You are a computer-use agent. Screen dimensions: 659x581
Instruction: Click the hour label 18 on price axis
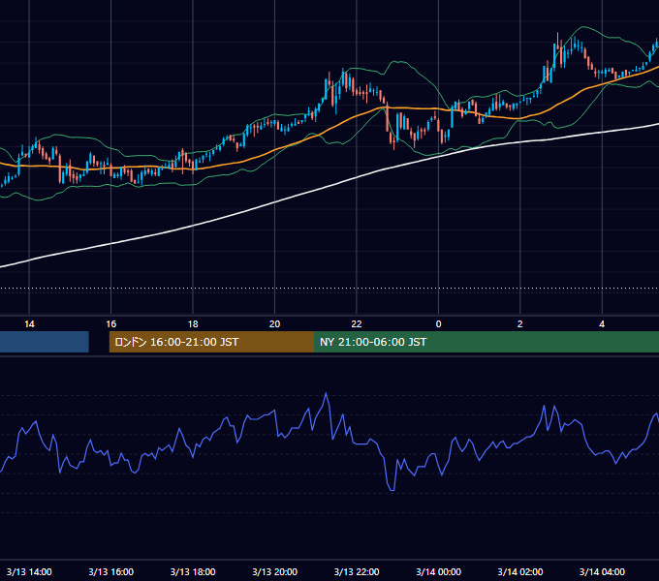tap(193, 324)
